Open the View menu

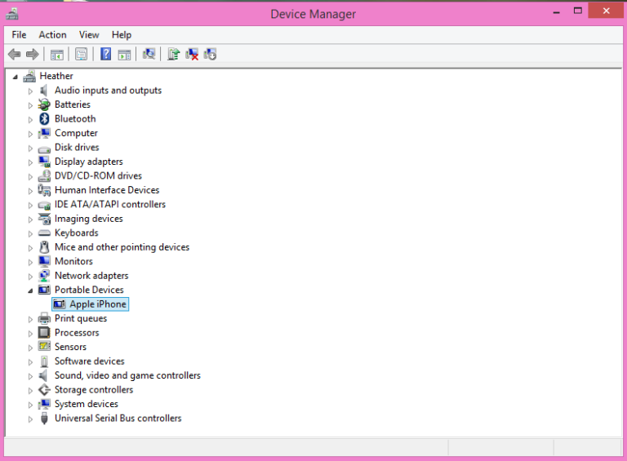[x=89, y=35]
